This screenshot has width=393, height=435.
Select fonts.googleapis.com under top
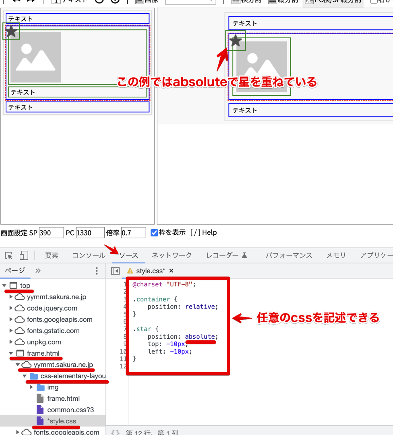(x=60, y=319)
